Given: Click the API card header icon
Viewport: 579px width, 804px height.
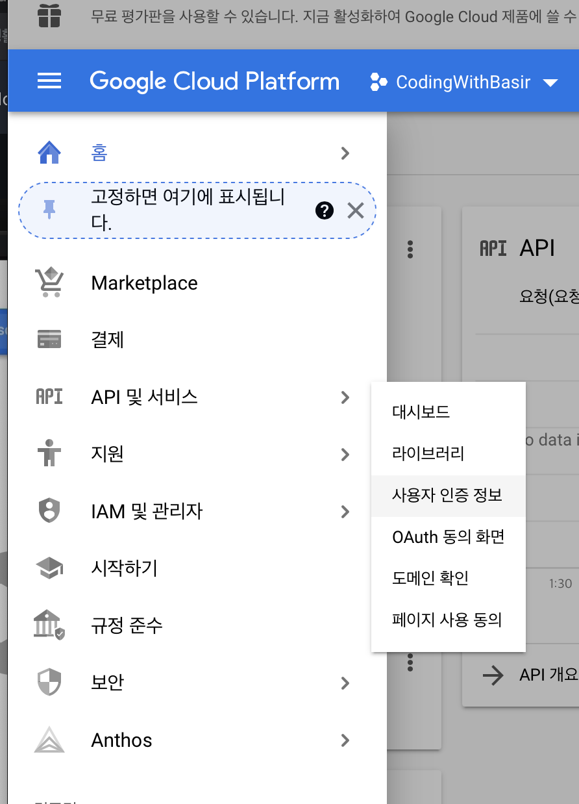Looking at the screenshot, I should point(493,248).
